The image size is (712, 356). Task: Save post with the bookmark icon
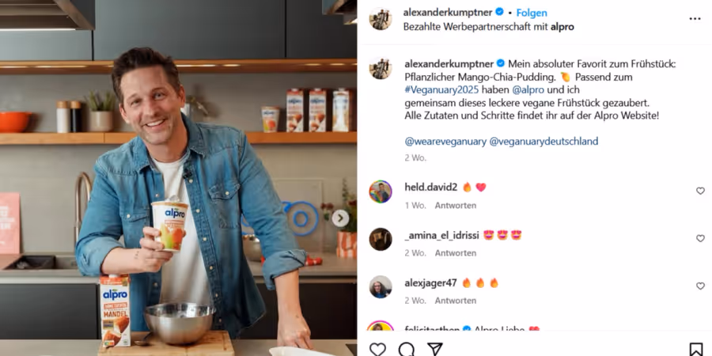point(695,349)
